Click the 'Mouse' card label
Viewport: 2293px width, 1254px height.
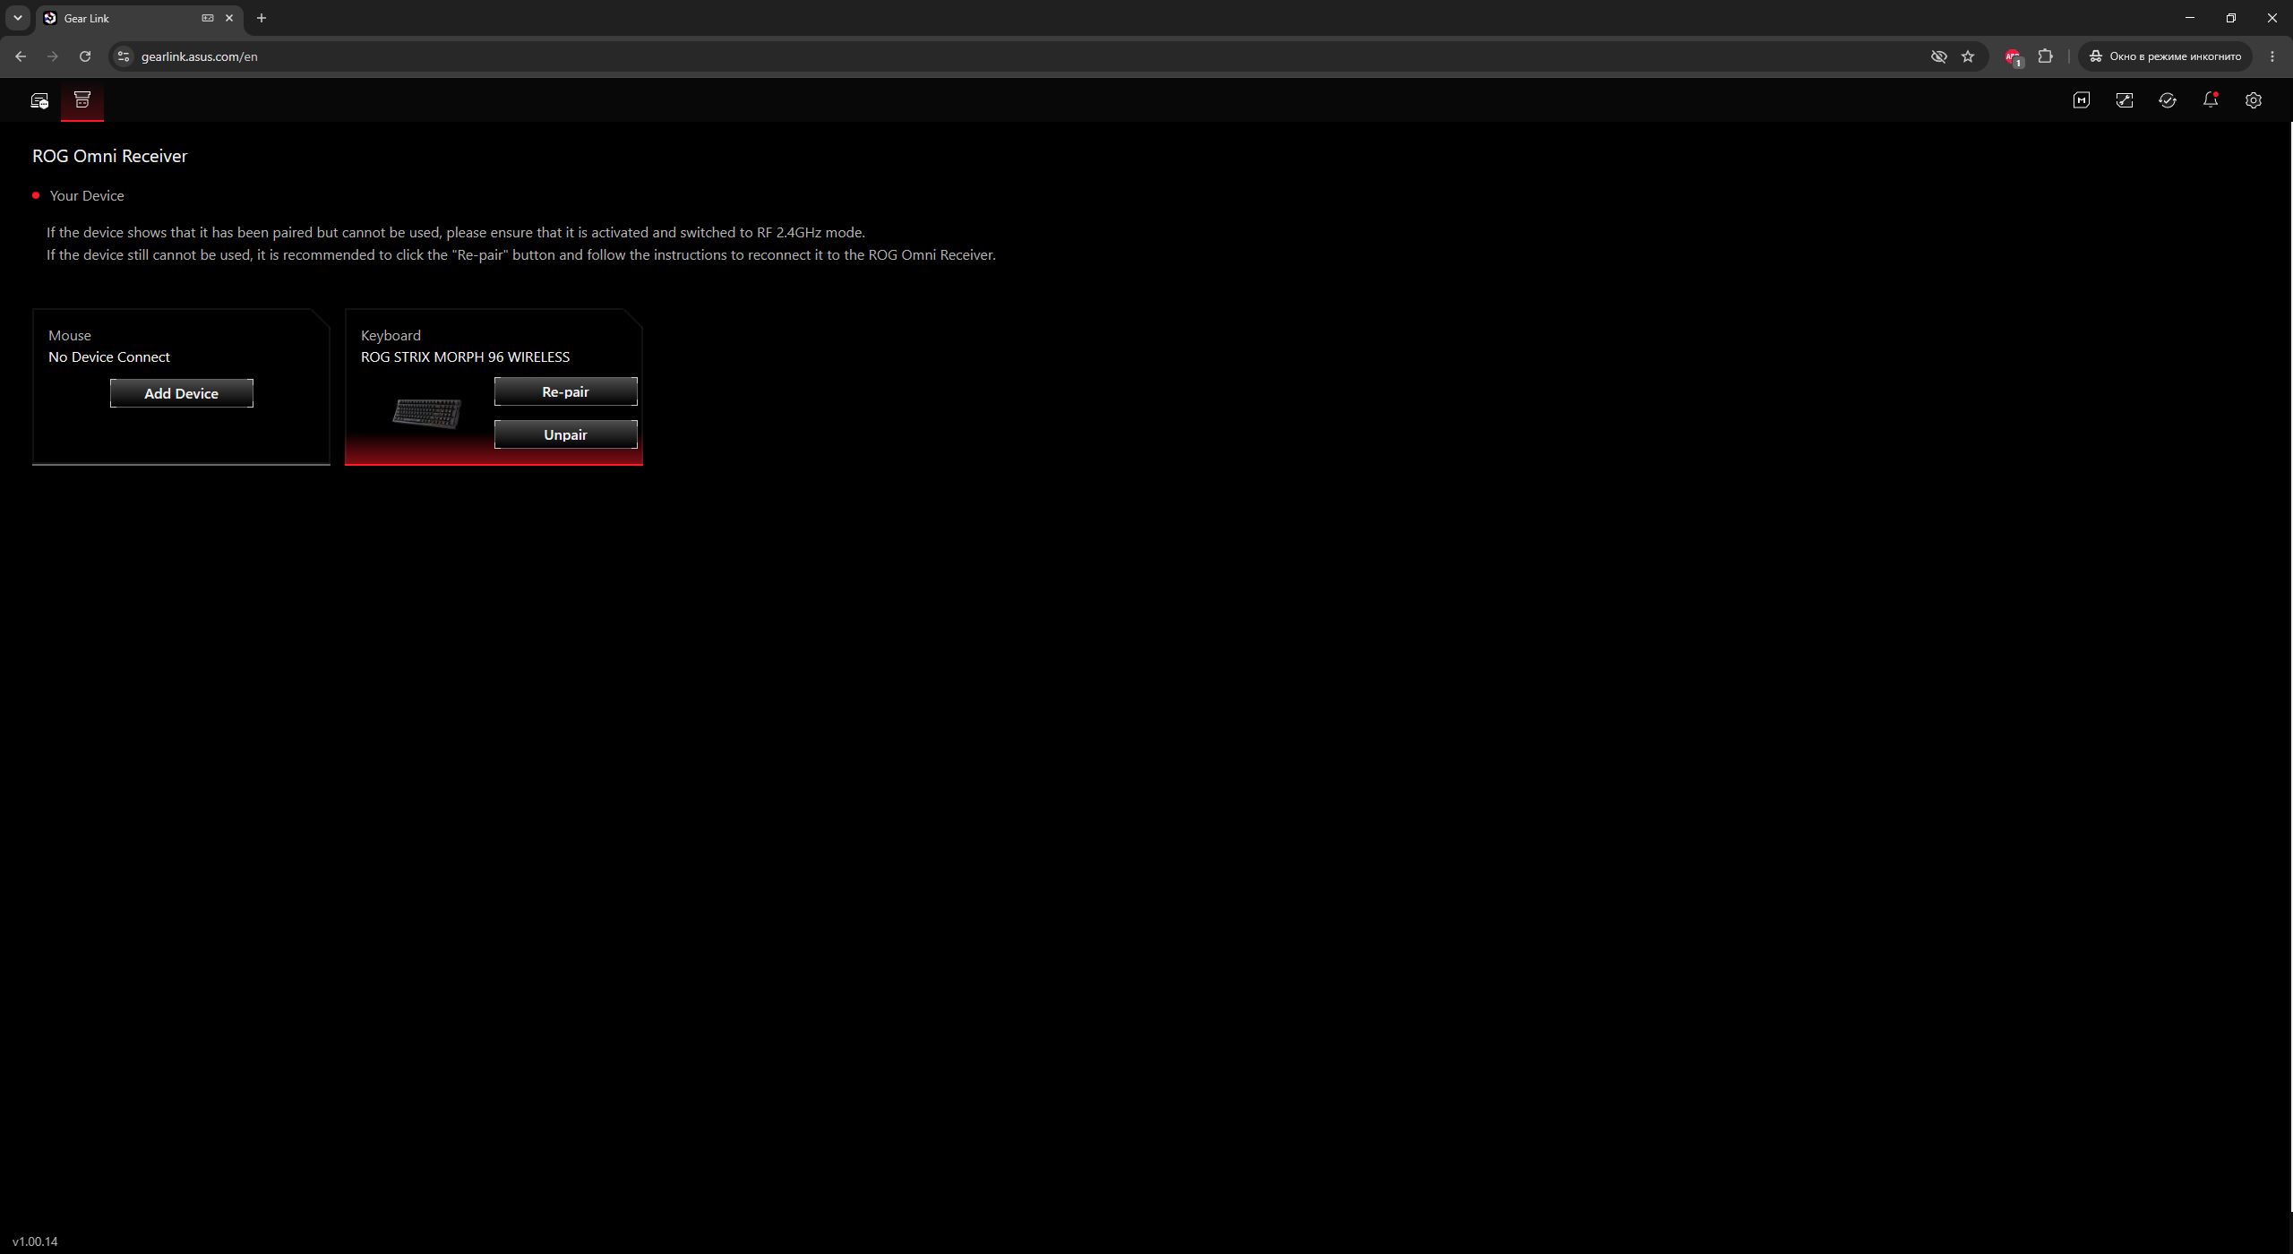point(70,335)
